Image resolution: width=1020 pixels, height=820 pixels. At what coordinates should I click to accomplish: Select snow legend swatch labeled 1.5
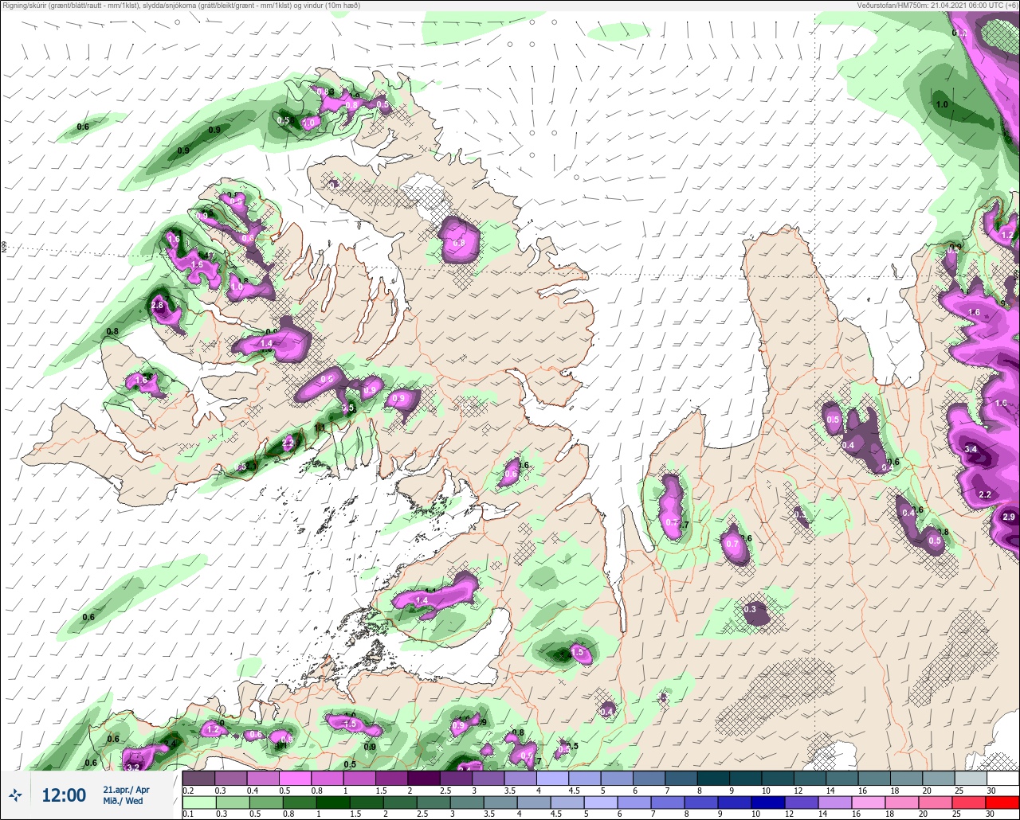pos(392,778)
